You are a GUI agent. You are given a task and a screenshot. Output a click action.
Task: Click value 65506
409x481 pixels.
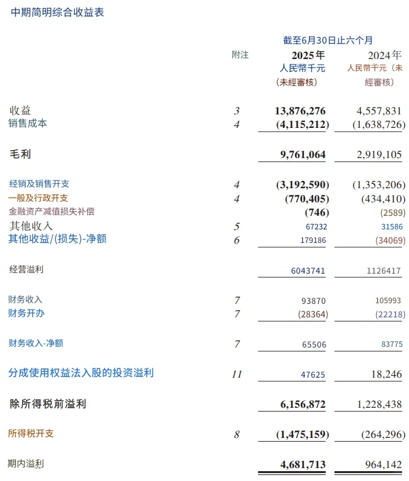[314, 345]
